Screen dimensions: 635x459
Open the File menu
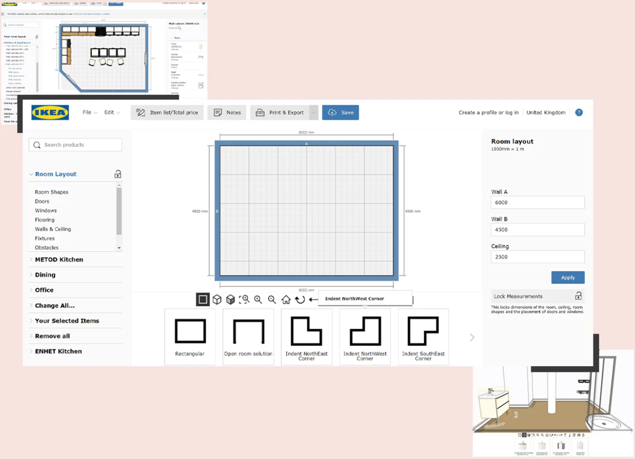(90, 113)
